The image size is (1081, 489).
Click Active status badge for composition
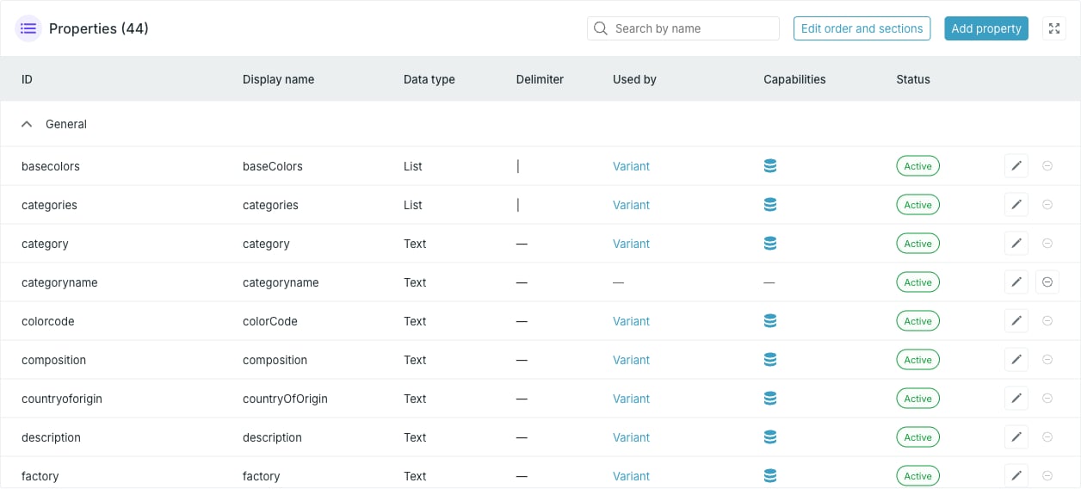click(x=917, y=360)
